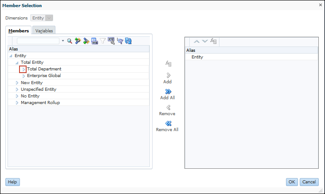Click the function selector icon above Add
The height and width of the screenshot is (194, 325).
168,64
